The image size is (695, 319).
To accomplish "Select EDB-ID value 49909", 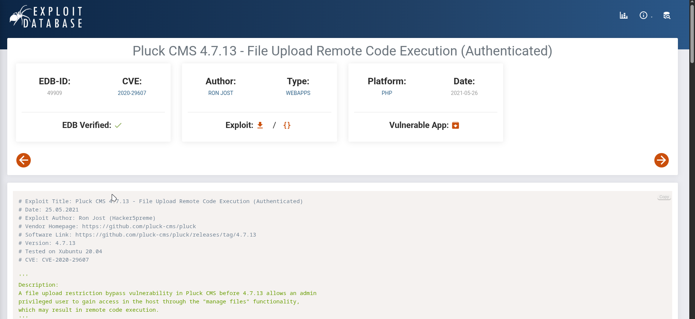I will (55, 93).
